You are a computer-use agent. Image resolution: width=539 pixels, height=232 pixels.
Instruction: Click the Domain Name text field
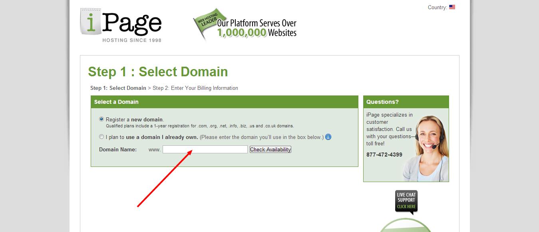[x=205, y=149]
